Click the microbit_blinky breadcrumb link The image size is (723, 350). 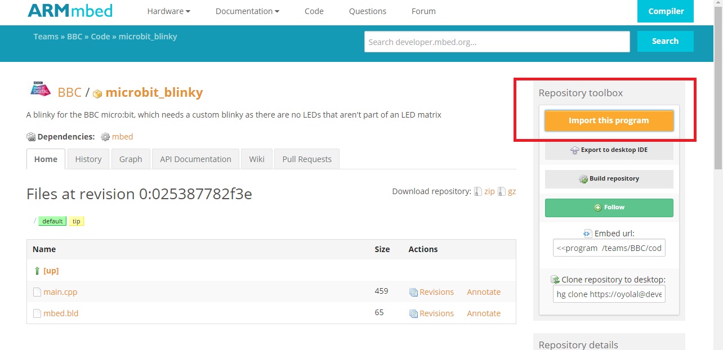click(x=148, y=37)
